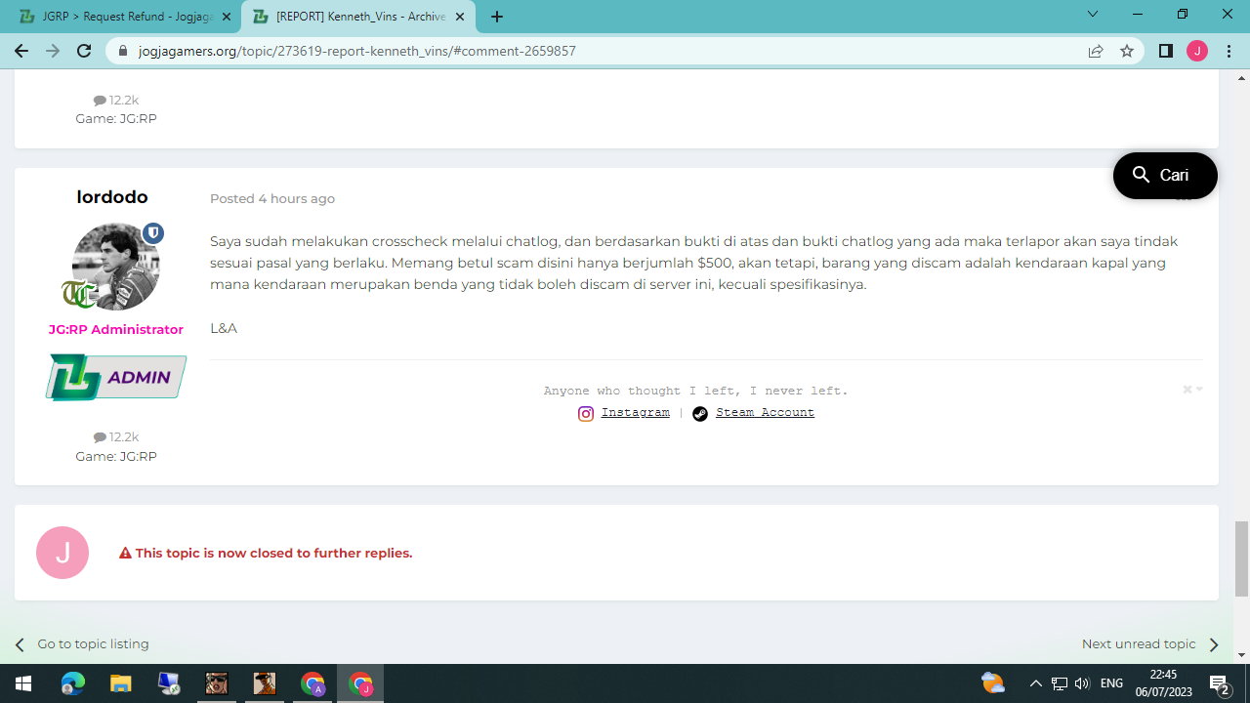Open the browser side panel
This screenshot has width=1250, height=703.
[1166, 51]
